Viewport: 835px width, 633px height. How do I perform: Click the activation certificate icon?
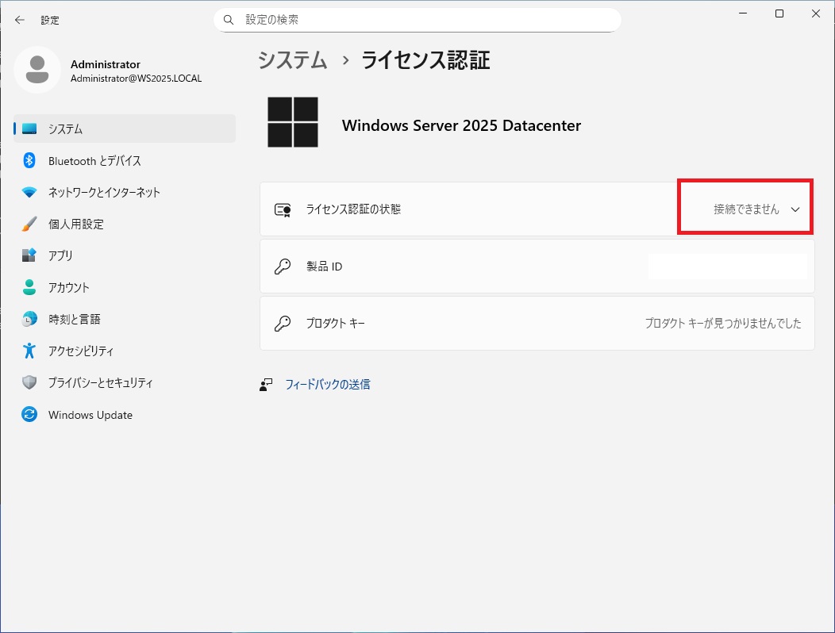coord(283,209)
